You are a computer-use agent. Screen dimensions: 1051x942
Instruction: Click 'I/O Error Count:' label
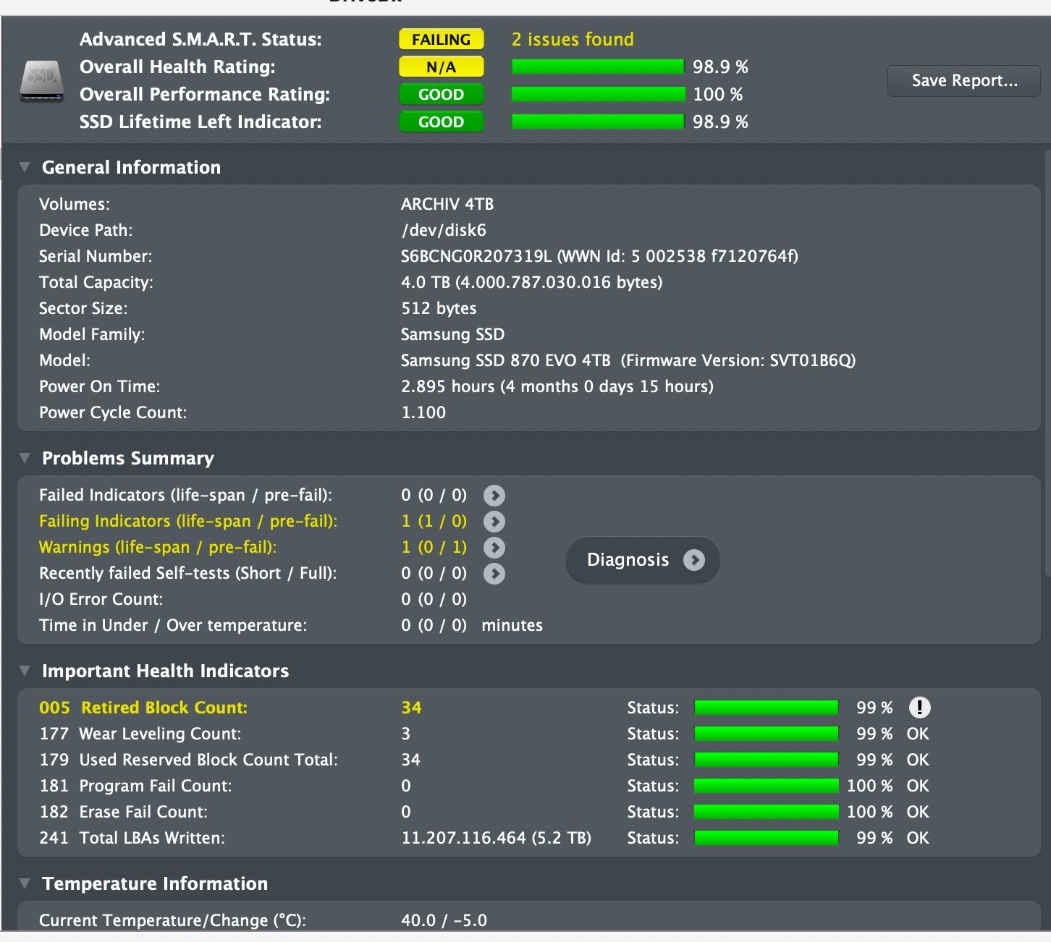click(x=101, y=599)
